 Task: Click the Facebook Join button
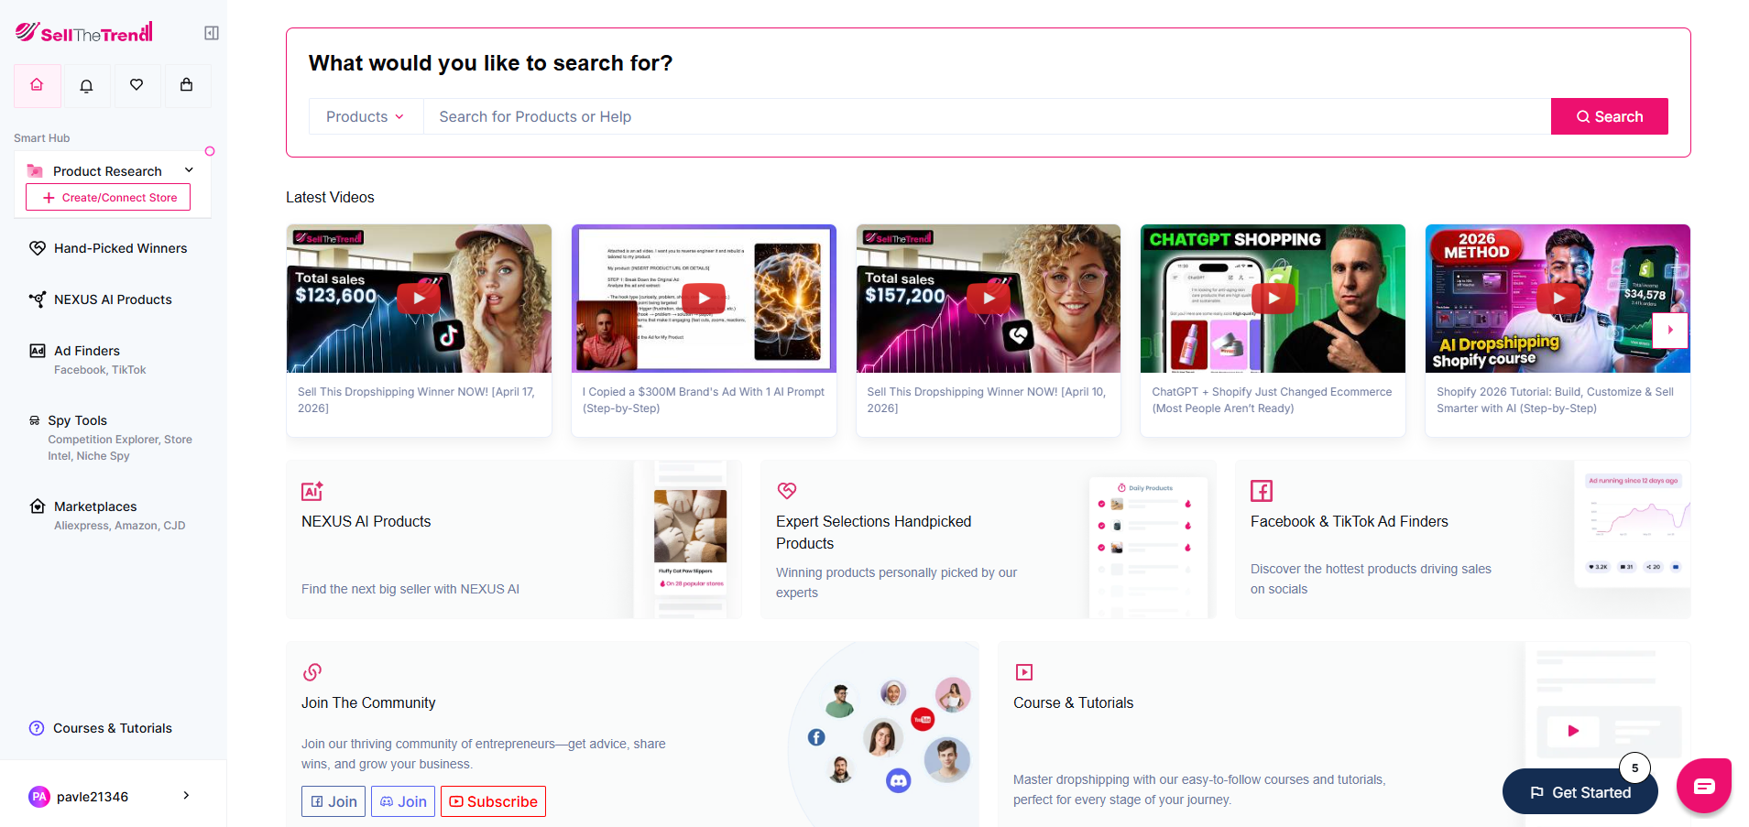click(333, 801)
